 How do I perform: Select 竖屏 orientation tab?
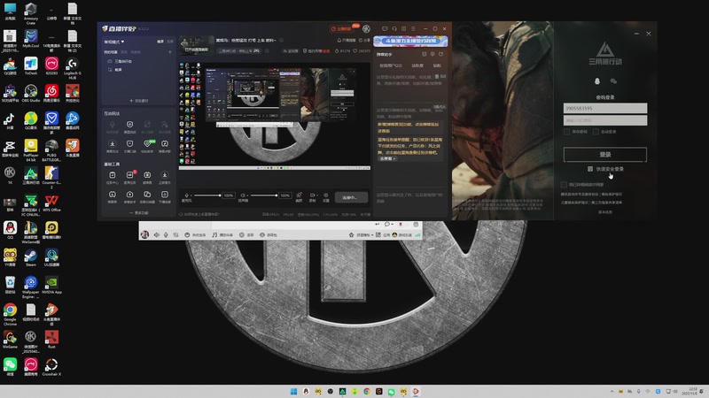170,42
